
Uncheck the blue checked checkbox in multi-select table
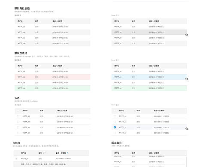115,127
